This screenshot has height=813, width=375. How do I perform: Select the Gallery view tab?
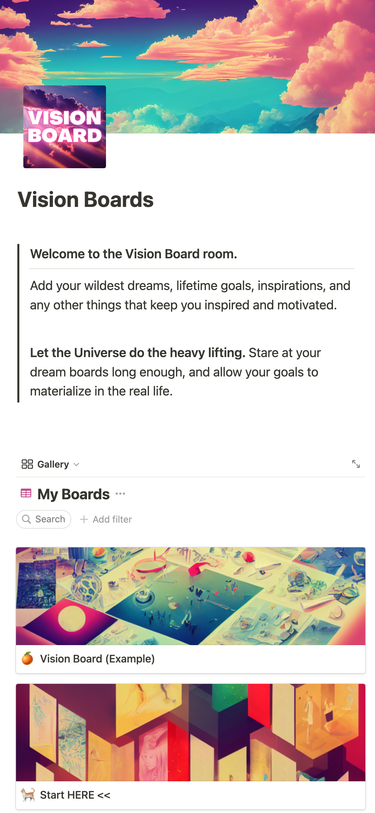(53, 464)
